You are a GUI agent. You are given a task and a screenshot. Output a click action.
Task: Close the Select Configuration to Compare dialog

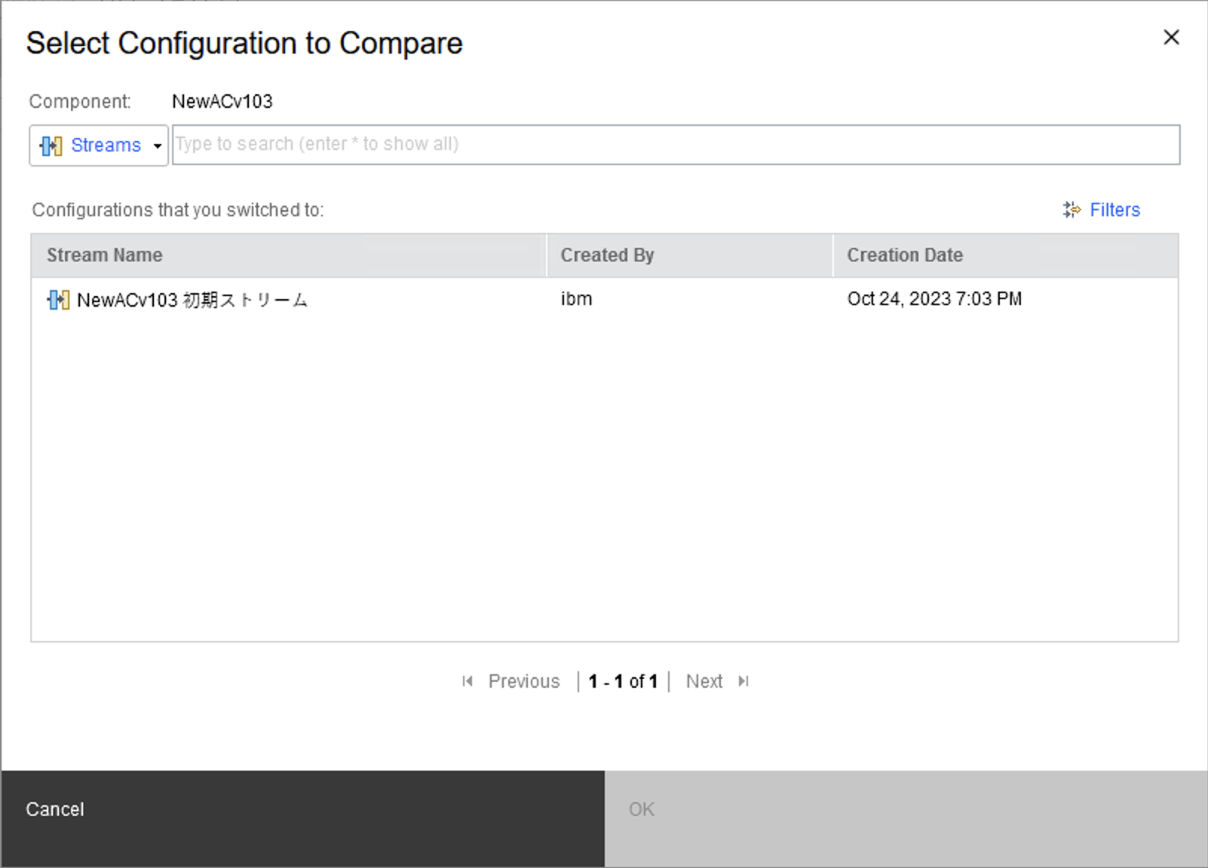coord(1171,38)
